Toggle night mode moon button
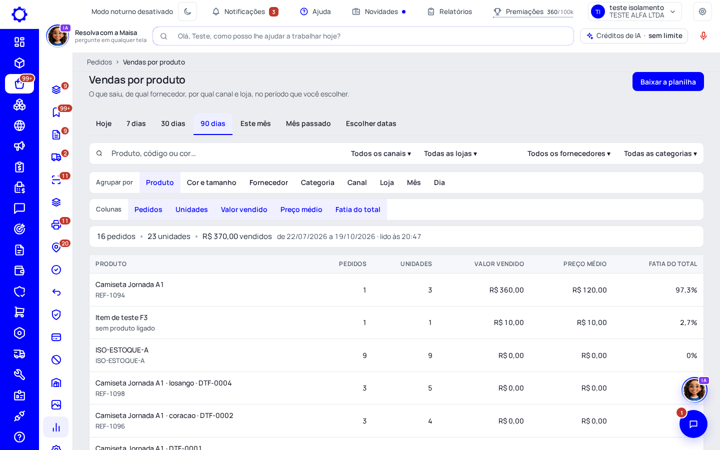Image resolution: width=720 pixels, height=450 pixels. click(187, 11)
